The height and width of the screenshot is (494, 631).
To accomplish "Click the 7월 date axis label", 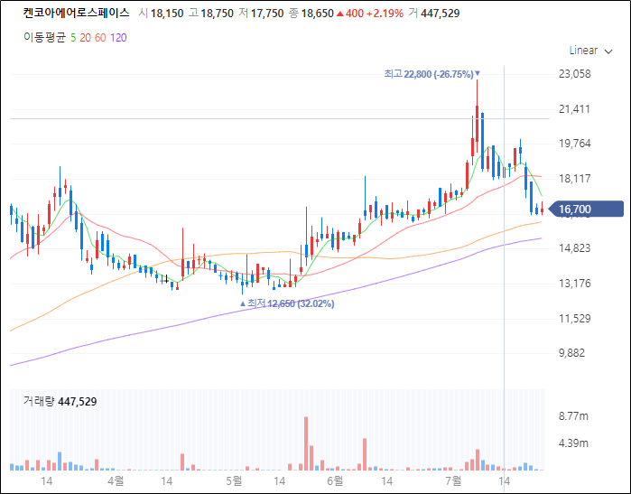I will (x=453, y=480).
